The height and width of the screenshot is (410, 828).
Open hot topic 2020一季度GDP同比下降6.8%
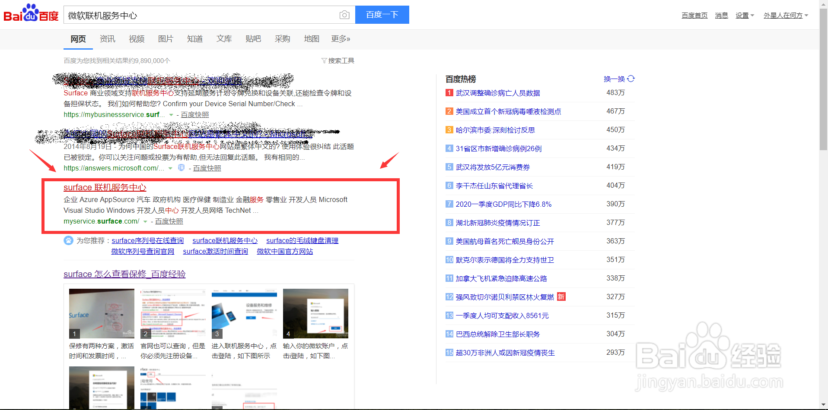(503, 204)
